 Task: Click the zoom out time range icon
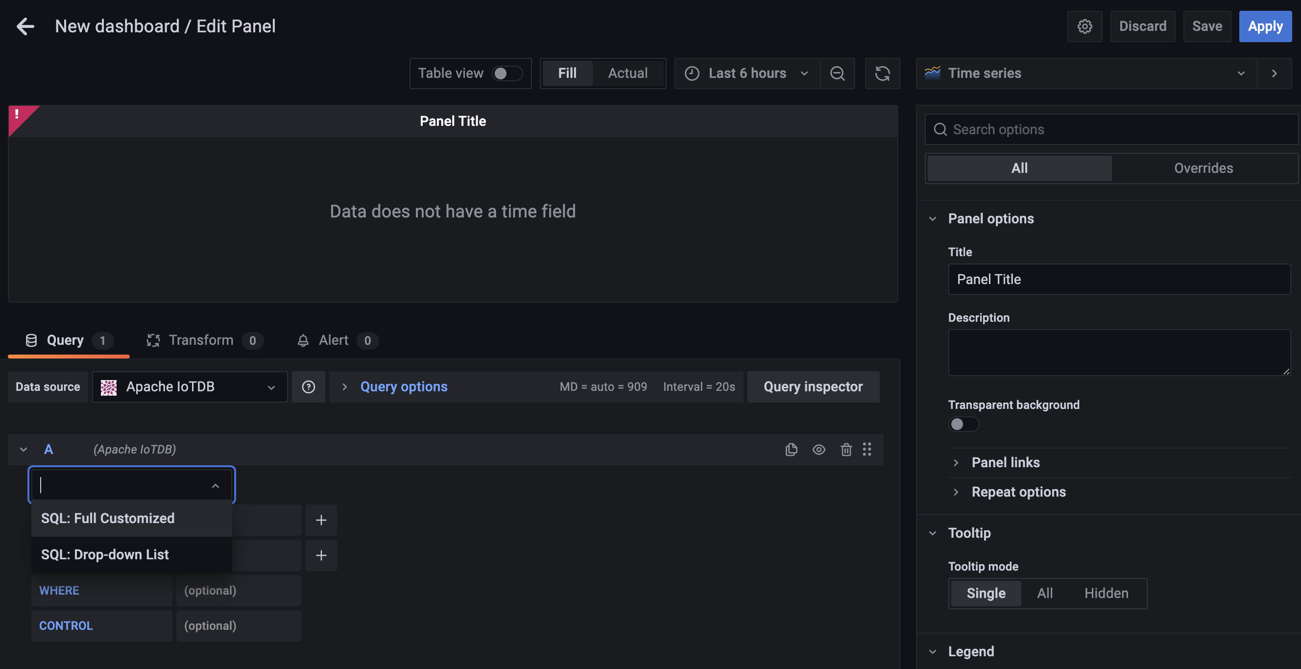point(837,74)
